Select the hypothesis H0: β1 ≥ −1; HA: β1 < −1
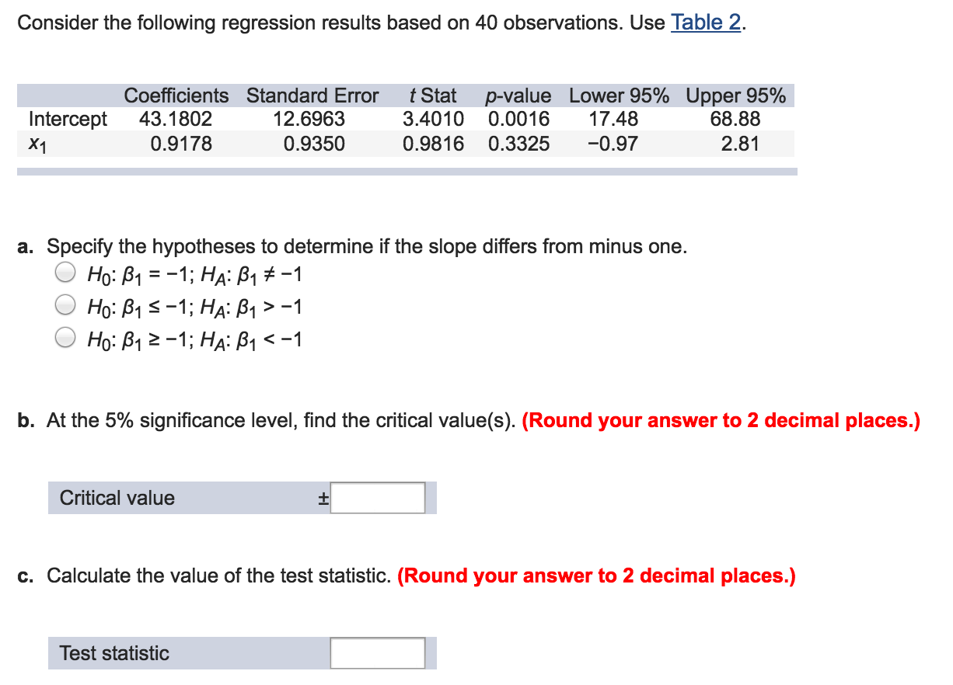 pyautogui.click(x=65, y=337)
